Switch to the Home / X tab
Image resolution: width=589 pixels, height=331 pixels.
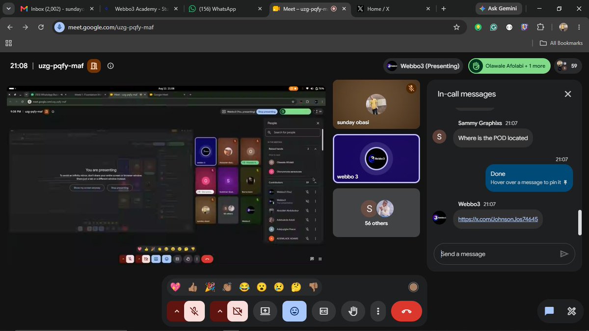pos(393,9)
